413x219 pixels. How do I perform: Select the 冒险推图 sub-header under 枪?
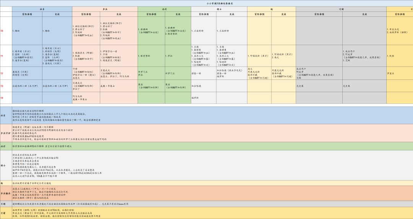259,14
